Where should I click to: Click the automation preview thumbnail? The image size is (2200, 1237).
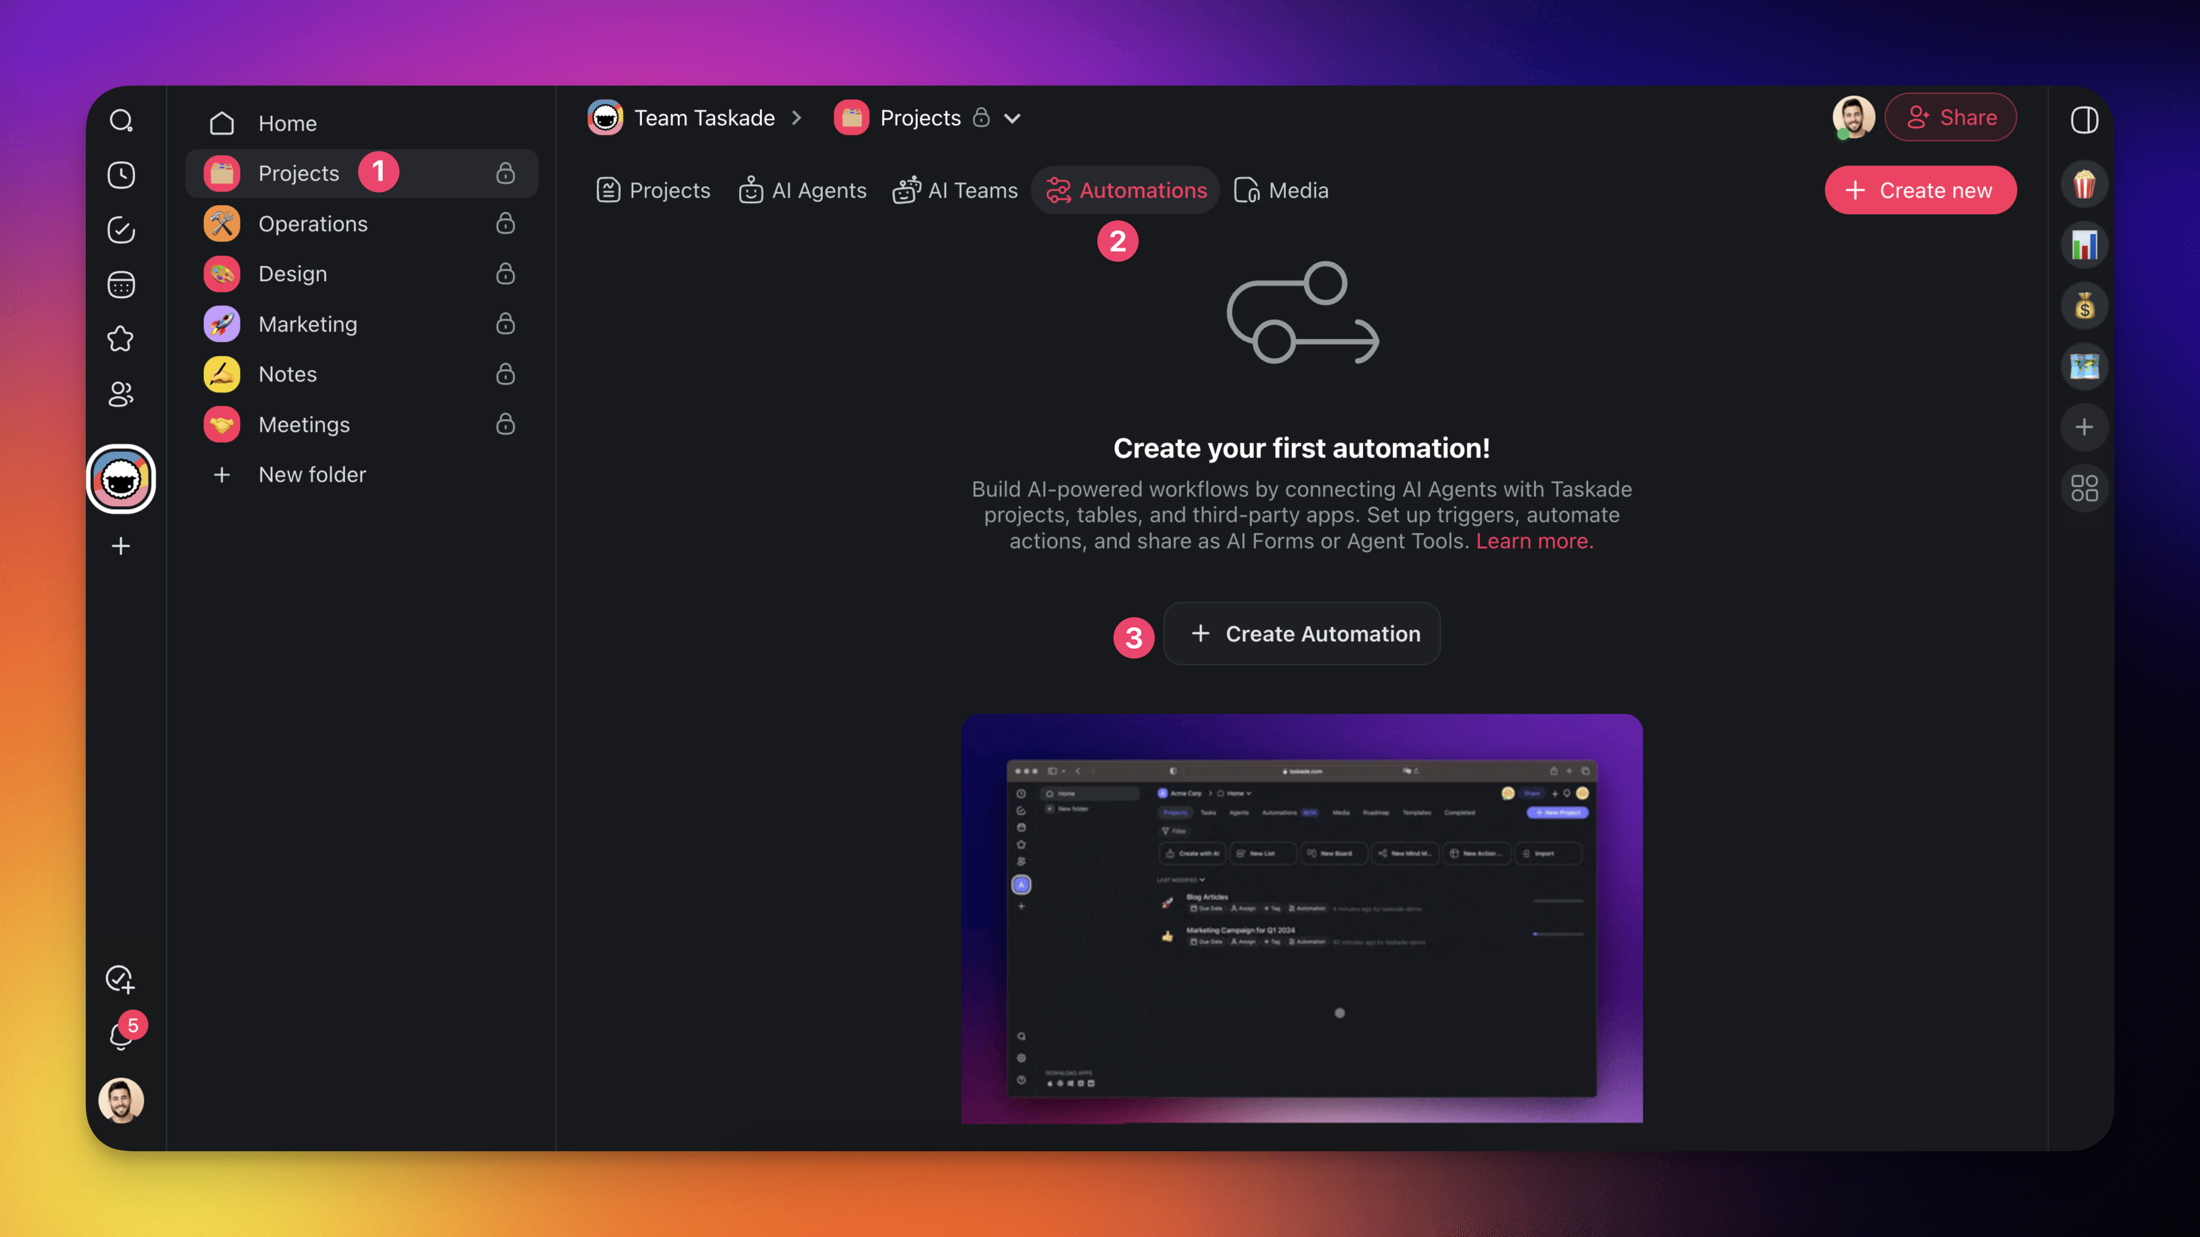tap(1302, 918)
